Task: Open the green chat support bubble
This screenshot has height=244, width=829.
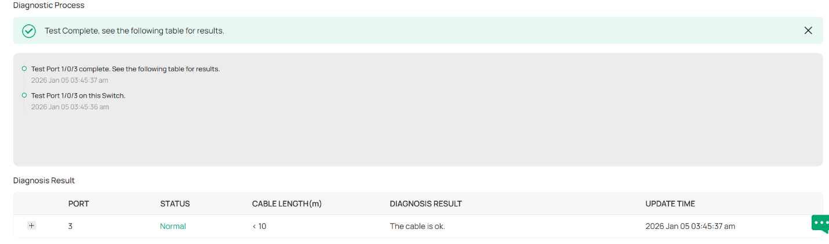Action: point(820,223)
